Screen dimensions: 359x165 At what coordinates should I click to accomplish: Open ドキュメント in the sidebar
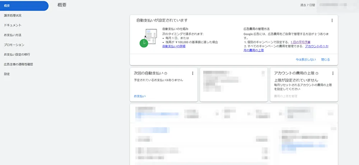pyautogui.click(x=13, y=25)
